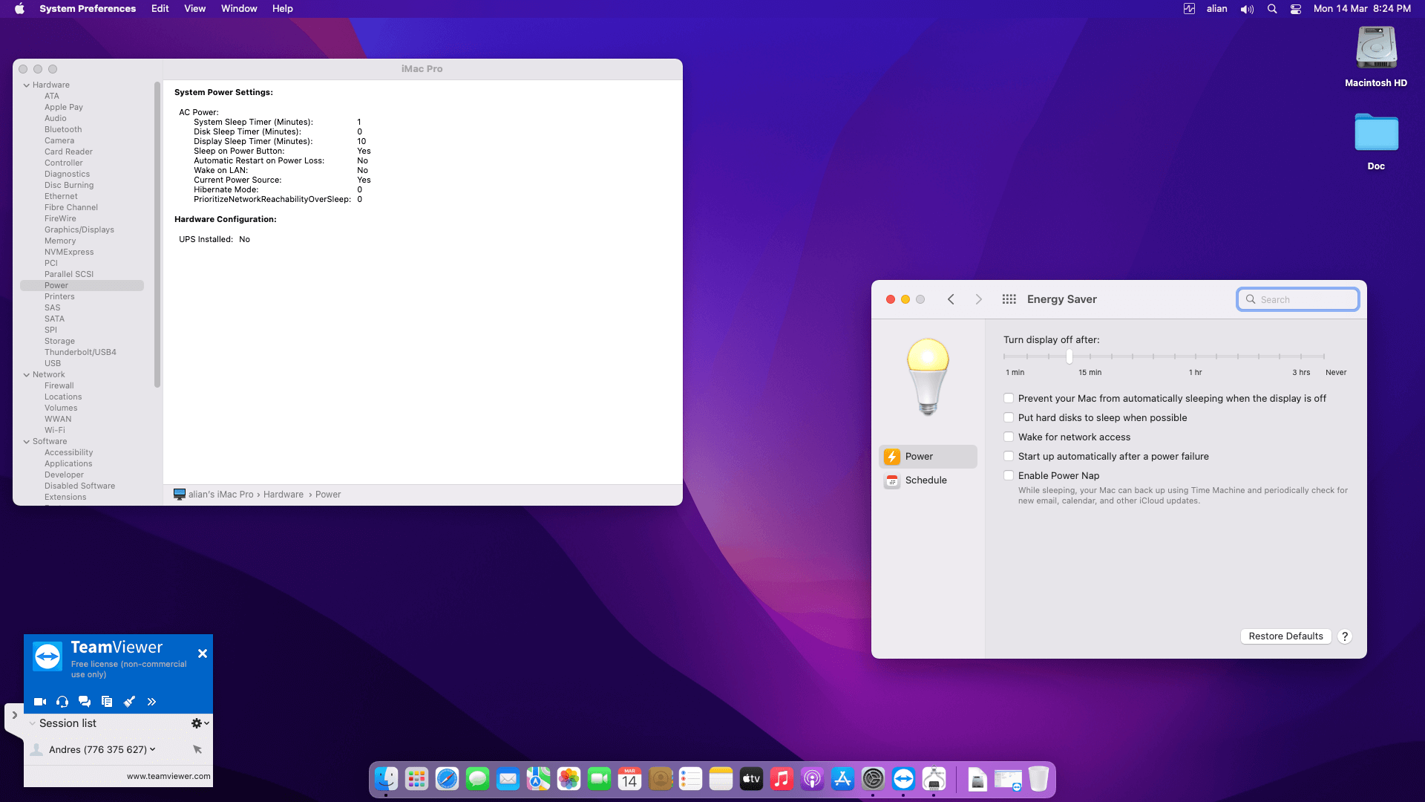The width and height of the screenshot is (1425, 802).
Task: Open Spotlight search in menu bar
Action: 1272,9
